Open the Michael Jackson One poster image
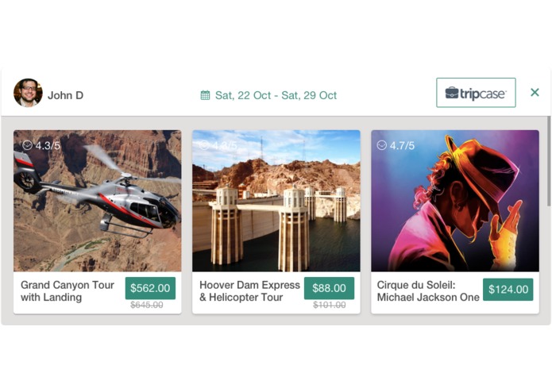Viewport: 552px width, 392px height. [455, 201]
